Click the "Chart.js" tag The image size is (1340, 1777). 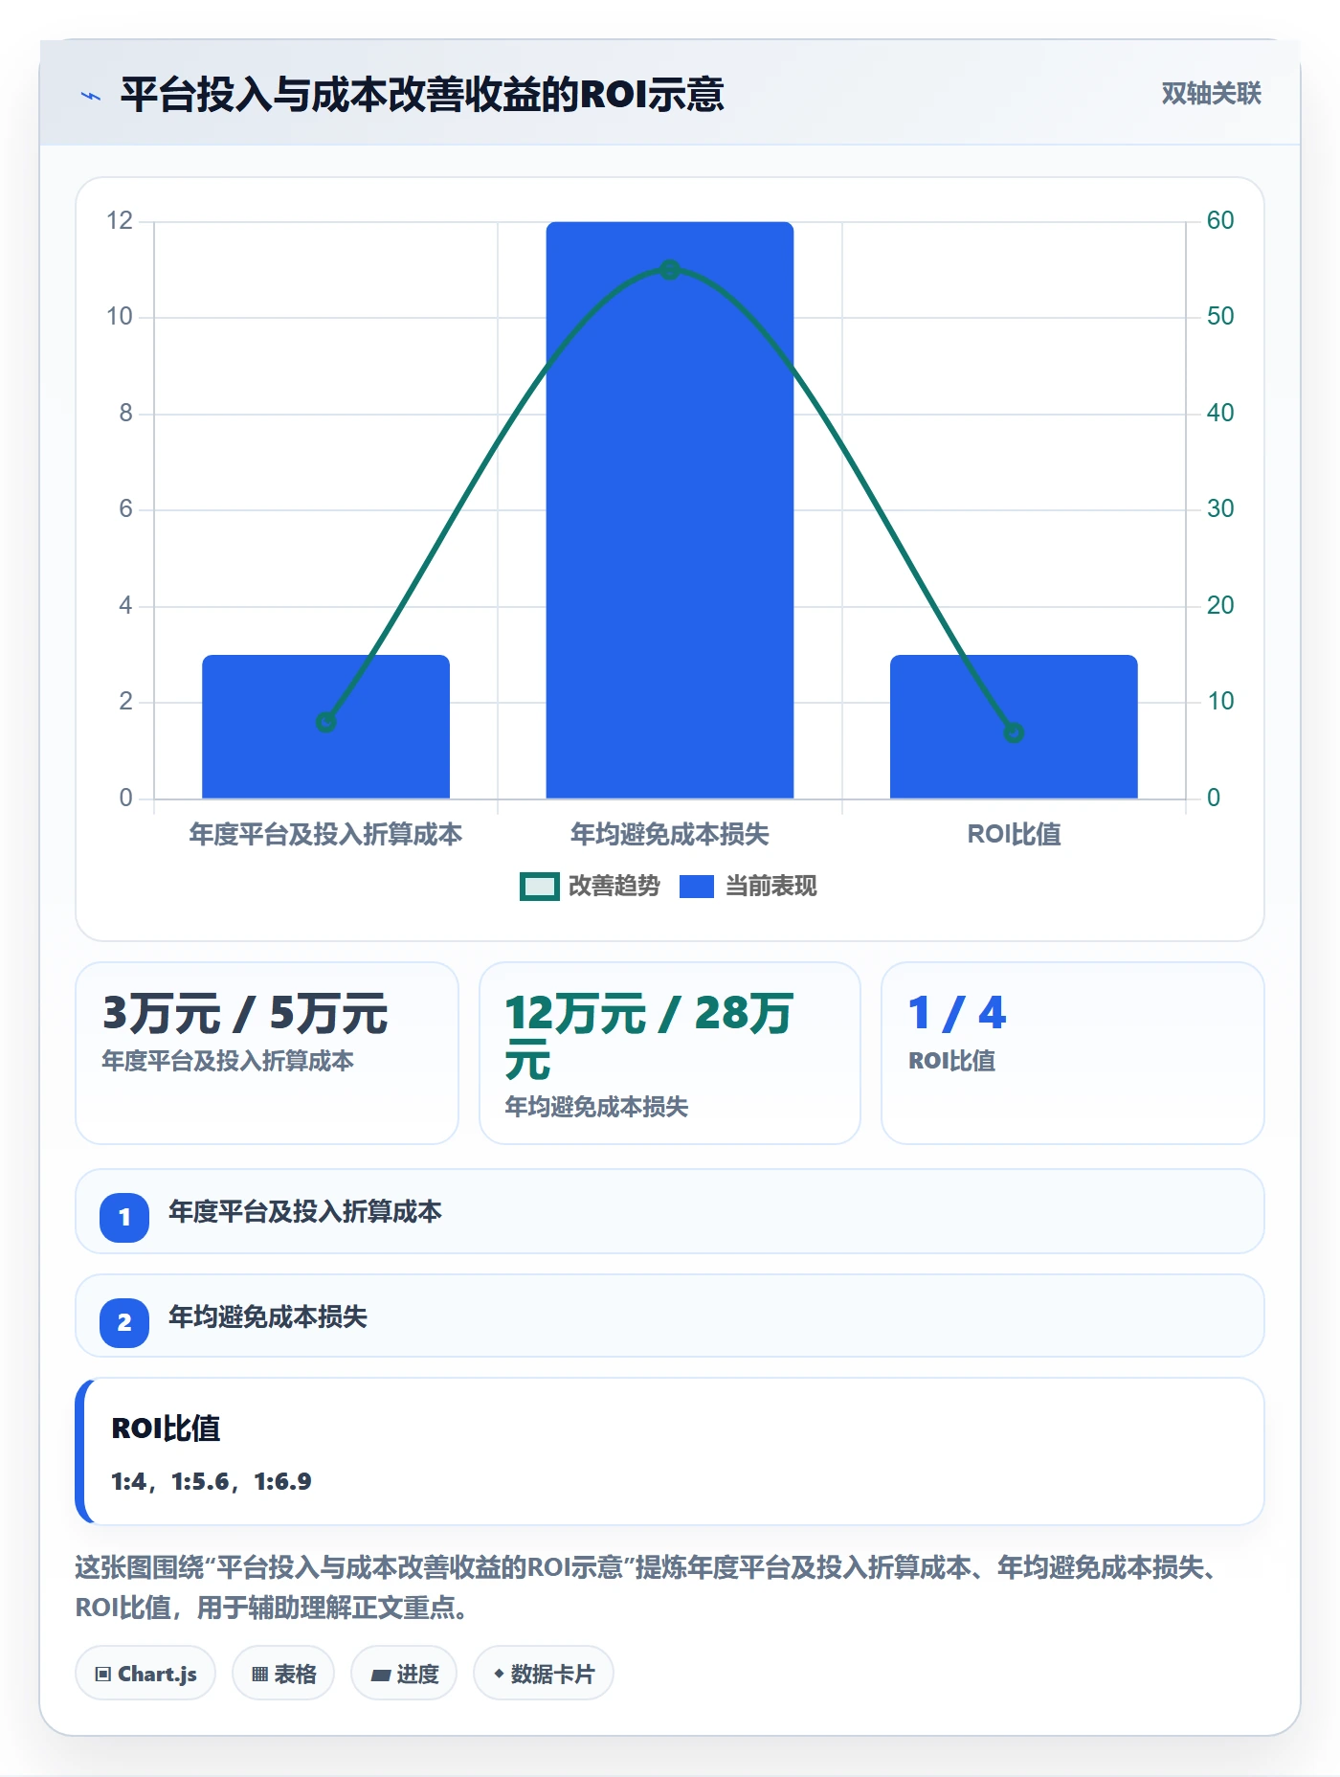pos(145,1674)
